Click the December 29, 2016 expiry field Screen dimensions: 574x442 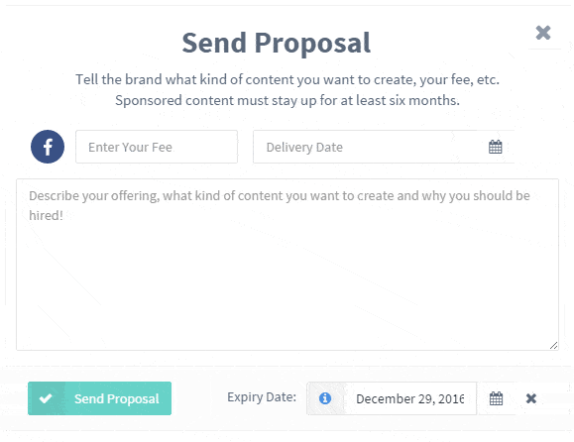tap(410, 398)
